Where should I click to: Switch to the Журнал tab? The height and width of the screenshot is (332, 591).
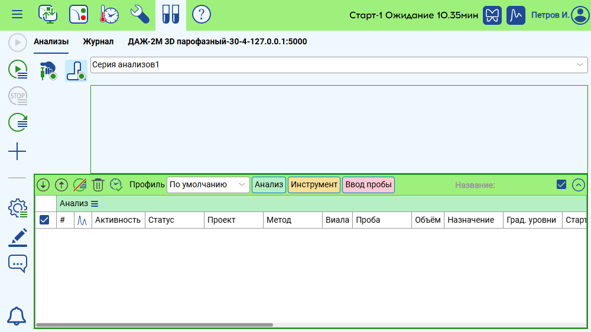click(98, 42)
